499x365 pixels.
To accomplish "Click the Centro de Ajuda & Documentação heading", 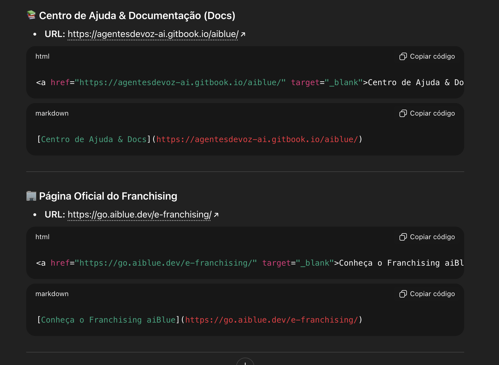I will (x=137, y=16).
